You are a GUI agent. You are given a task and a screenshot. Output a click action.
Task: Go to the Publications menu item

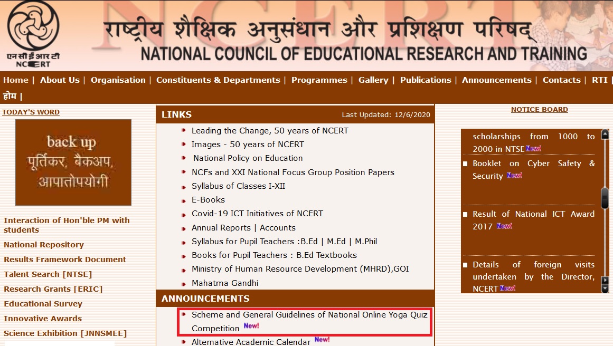(x=425, y=80)
